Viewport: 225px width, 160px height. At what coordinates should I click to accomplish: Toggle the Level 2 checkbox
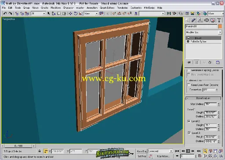tap(189, 121)
